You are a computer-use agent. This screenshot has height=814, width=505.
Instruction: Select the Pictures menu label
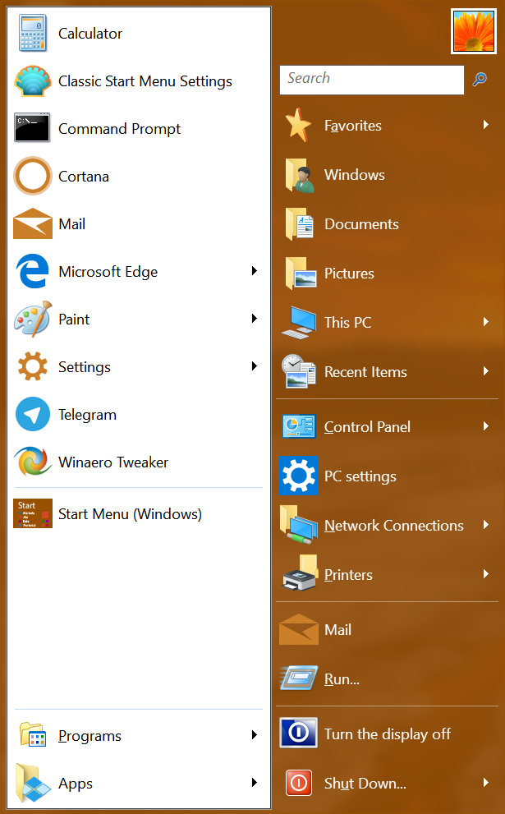pos(349,273)
